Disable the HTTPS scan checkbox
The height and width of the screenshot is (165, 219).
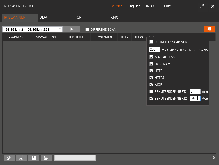click(x=151, y=78)
